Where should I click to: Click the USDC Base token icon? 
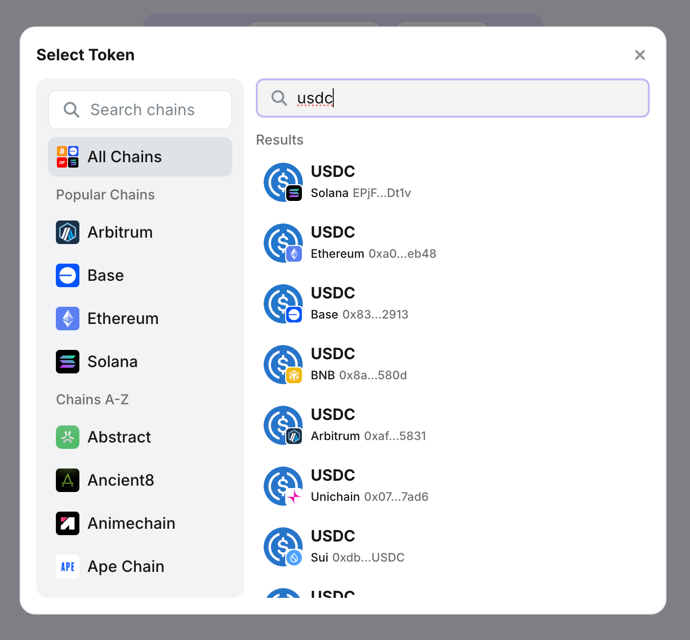tap(283, 304)
